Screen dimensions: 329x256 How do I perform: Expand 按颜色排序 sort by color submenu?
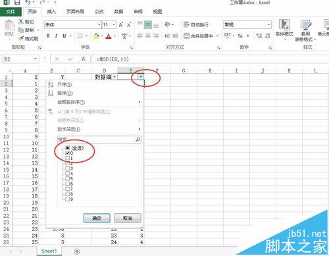139,102
